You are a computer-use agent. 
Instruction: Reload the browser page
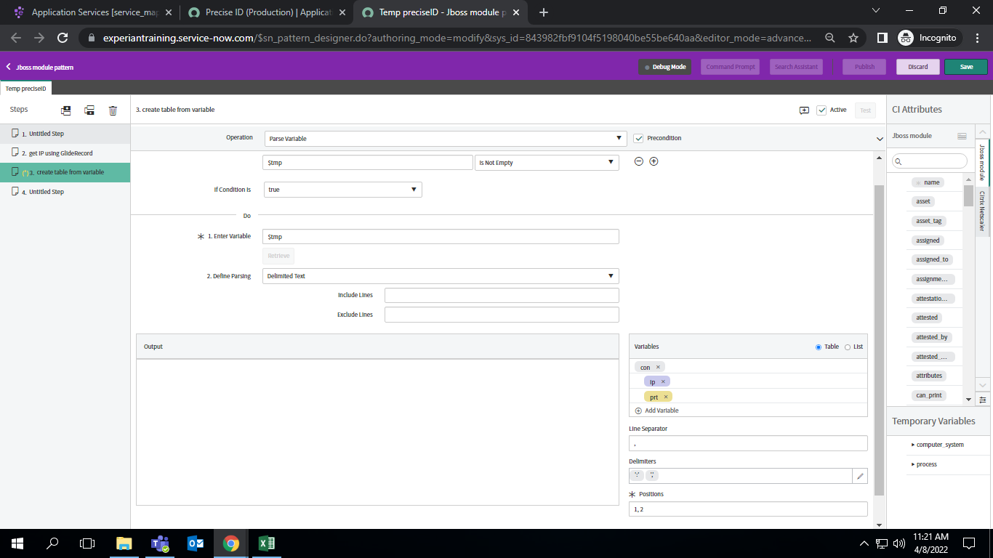pyautogui.click(x=63, y=38)
